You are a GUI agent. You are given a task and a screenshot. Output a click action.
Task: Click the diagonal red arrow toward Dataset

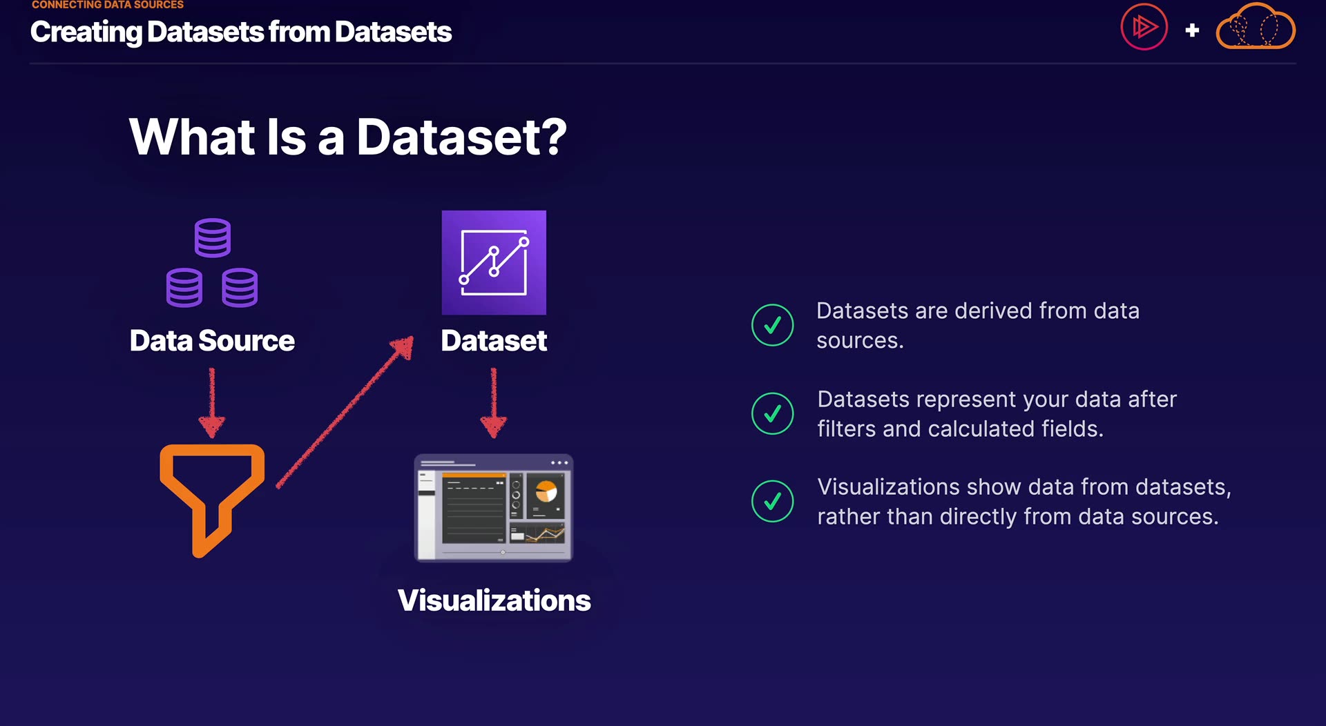point(345,411)
